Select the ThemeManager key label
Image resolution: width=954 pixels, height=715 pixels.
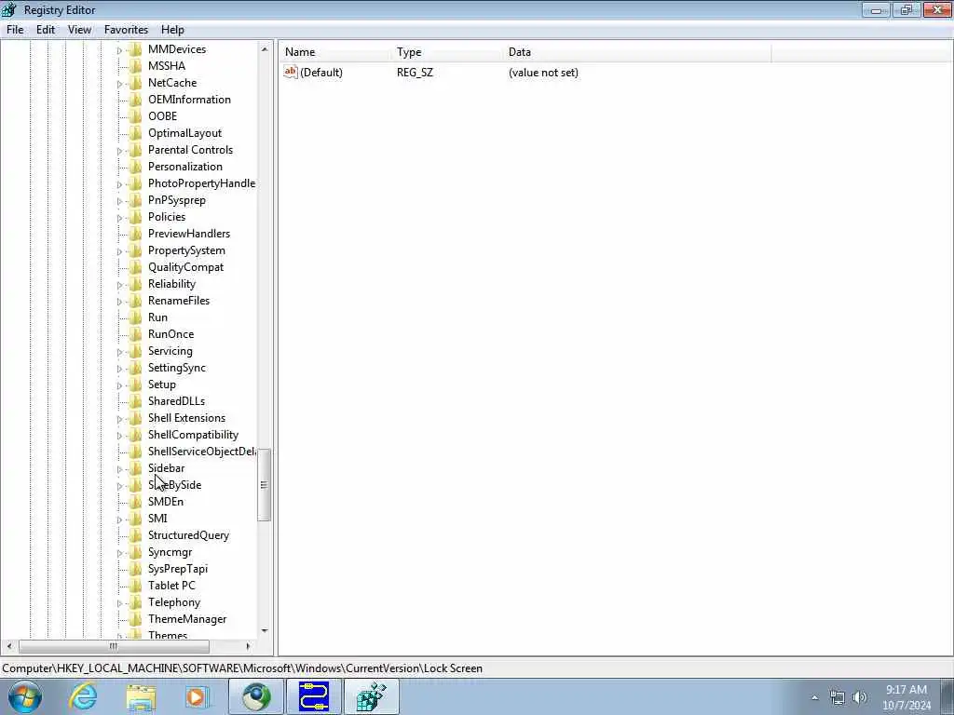click(187, 619)
